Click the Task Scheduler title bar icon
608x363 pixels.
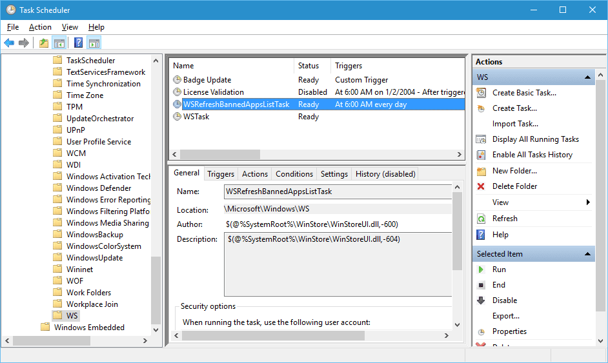point(11,10)
